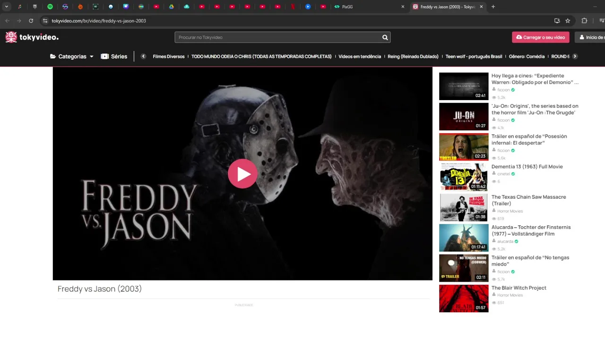Navigate category carousel left arrow

point(143,56)
